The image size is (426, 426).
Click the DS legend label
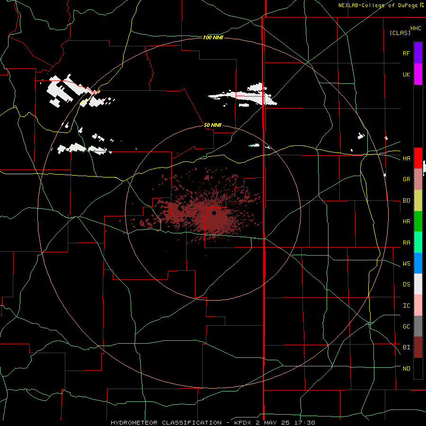pyautogui.click(x=406, y=284)
